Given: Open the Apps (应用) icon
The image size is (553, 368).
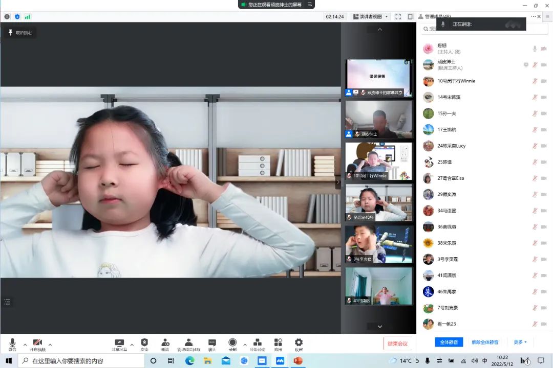Looking at the screenshot, I should pos(278,344).
